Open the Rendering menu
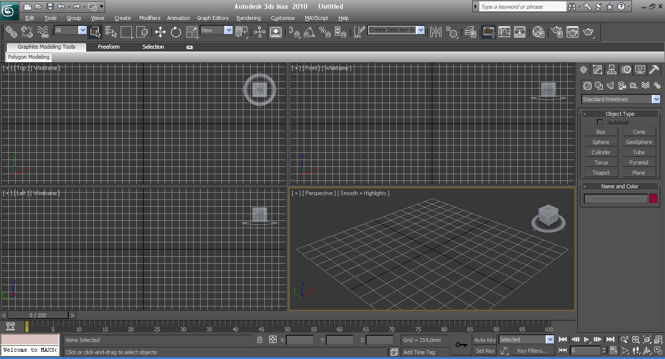Screen dimensions: 665x359 [x=249, y=18]
